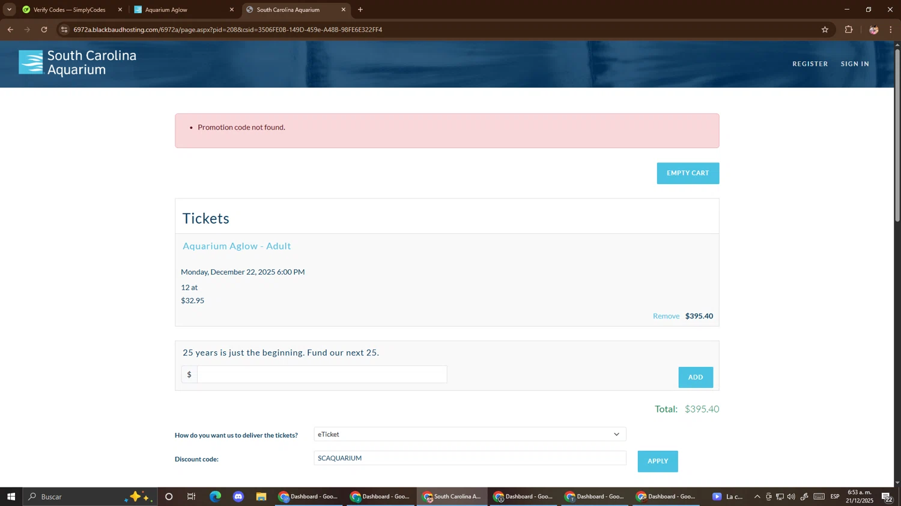Open the Aquarium Aglow - Adult ticket link
This screenshot has width=901, height=506.
(237, 246)
